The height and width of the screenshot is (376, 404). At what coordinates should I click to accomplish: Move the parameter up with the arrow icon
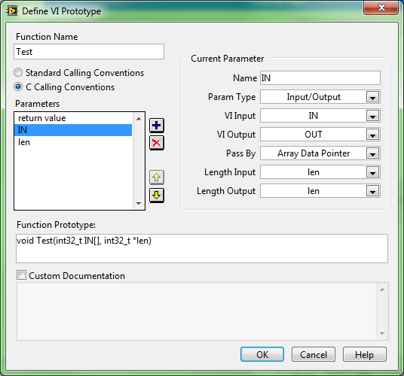click(x=157, y=177)
